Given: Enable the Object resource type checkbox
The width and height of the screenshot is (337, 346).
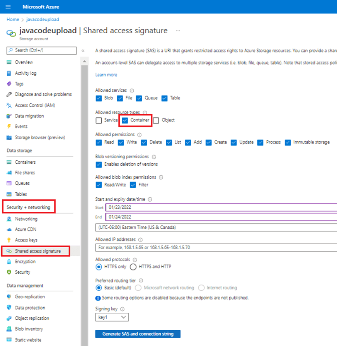Looking at the screenshot, I should [x=156, y=120].
